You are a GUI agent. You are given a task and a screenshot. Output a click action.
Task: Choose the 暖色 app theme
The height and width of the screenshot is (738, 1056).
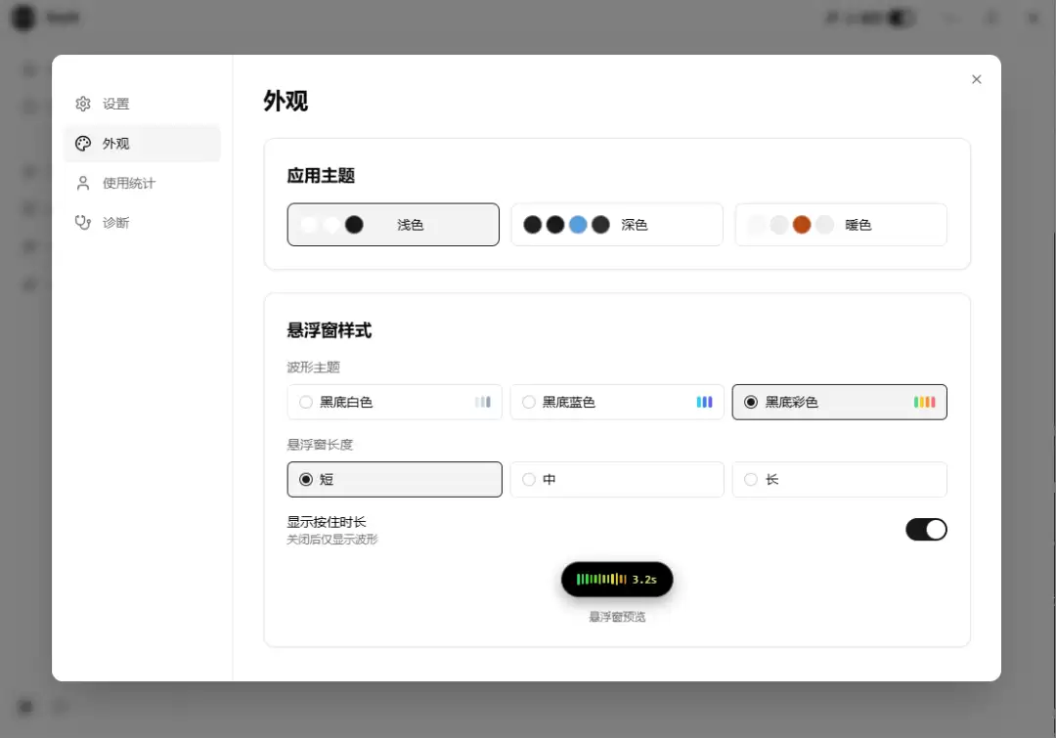point(841,225)
